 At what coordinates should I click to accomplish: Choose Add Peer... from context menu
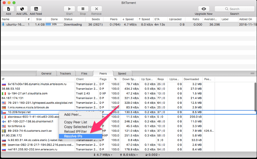(81, 115)
